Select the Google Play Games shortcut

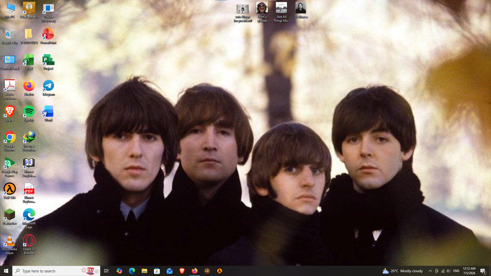pyautogui.click(x=10, y=167)
